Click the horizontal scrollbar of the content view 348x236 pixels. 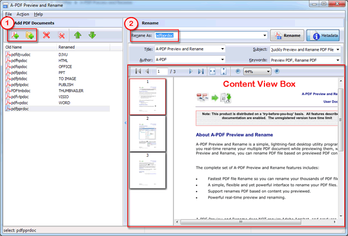tap(240, 222)
